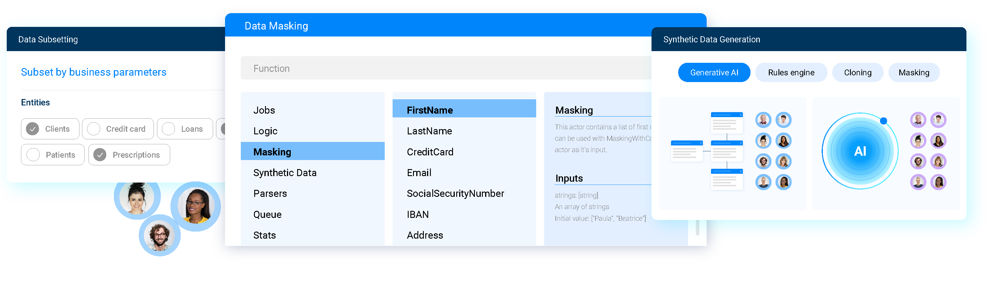The width and height of the screenshot is (986, 283).
Task: Click the top table node in the schema diagram
Action: (726, 123)
